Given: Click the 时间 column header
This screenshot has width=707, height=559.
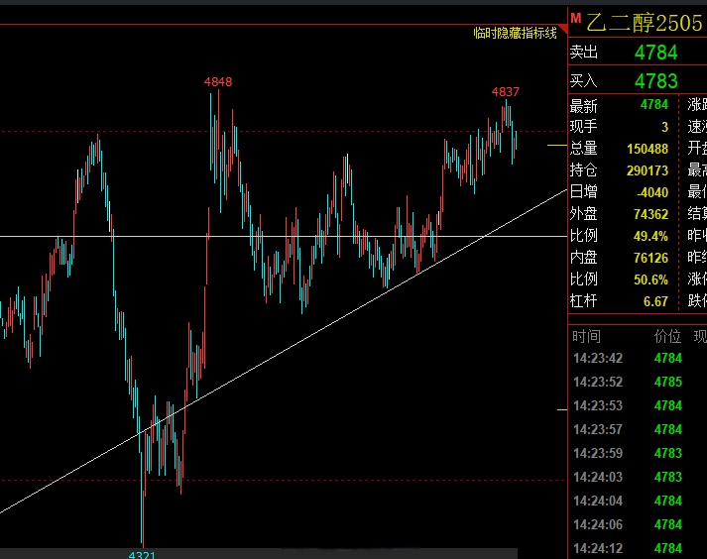Looking at the screenshot, I should pyautogui.click(x=586, y=336).
